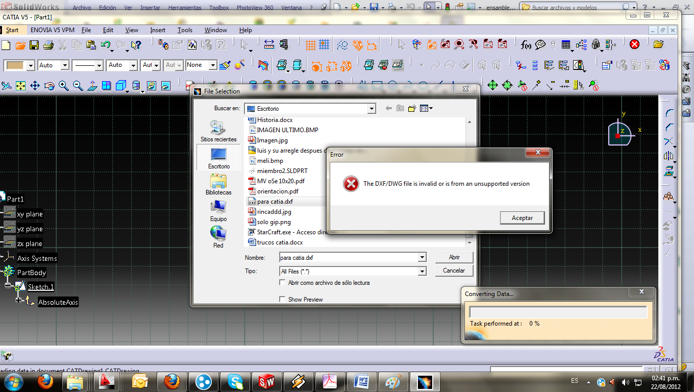Open Word from the Windows taskbar
This screenshot has width=694, height=392.
361,381
